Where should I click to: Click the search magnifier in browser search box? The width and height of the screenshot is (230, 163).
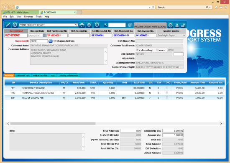(207, 7)
